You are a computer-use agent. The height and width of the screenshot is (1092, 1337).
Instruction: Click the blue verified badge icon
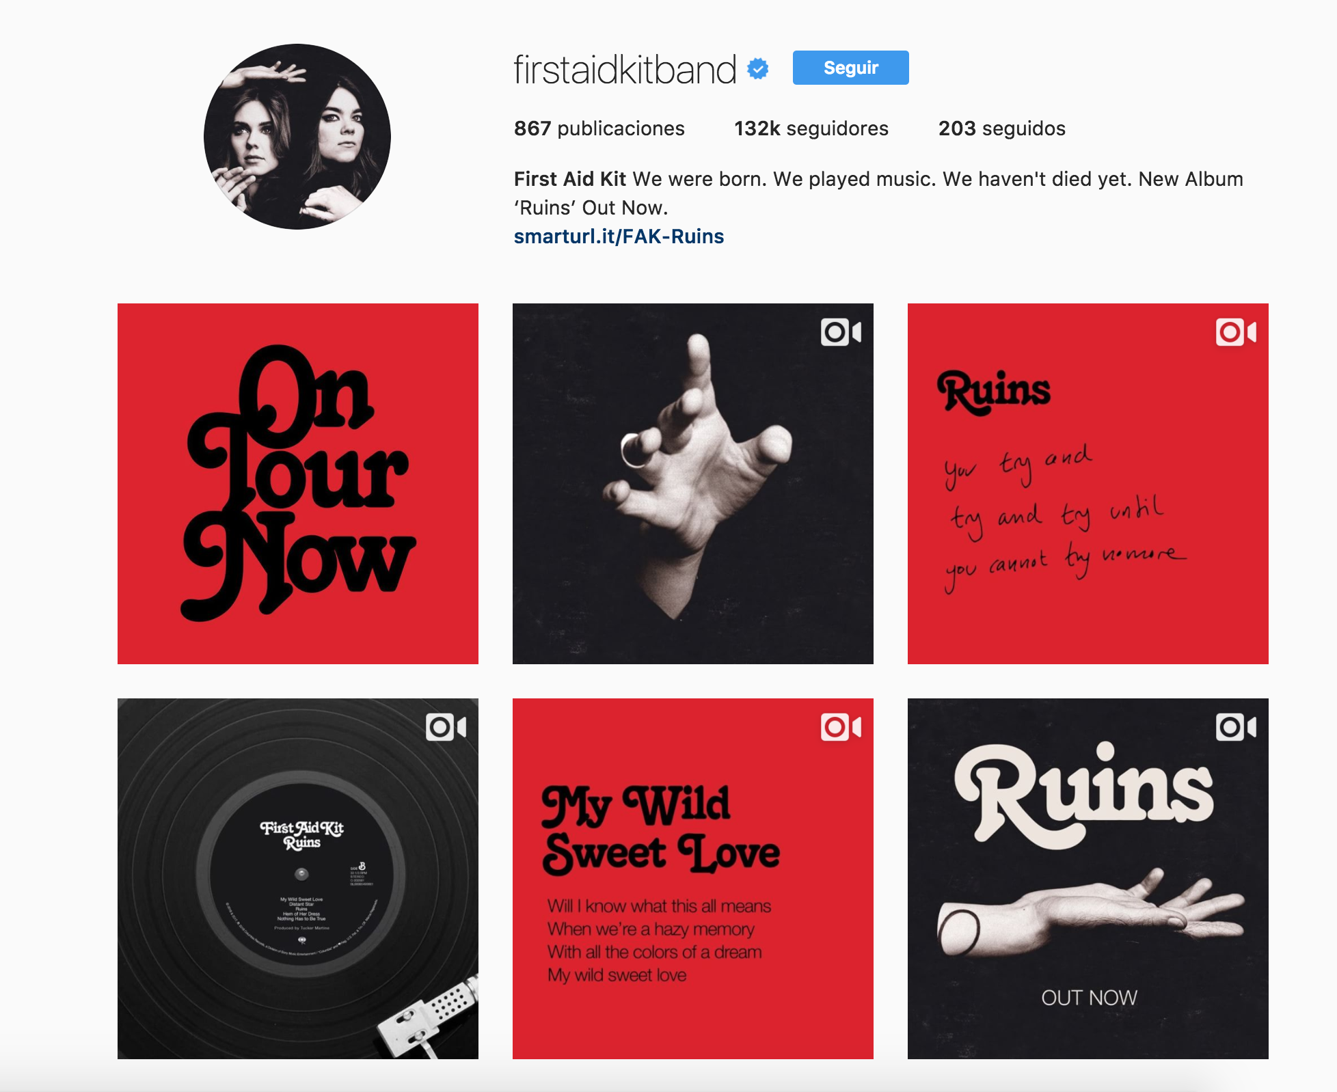(x=758, y=69)
